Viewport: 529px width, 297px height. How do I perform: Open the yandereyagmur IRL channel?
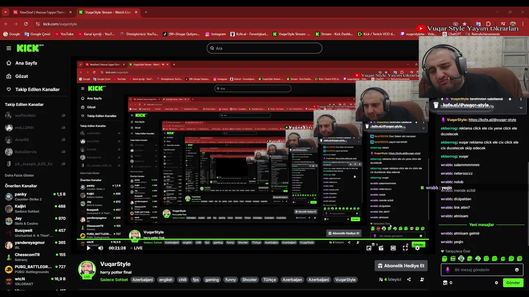[x=35, y=245]
